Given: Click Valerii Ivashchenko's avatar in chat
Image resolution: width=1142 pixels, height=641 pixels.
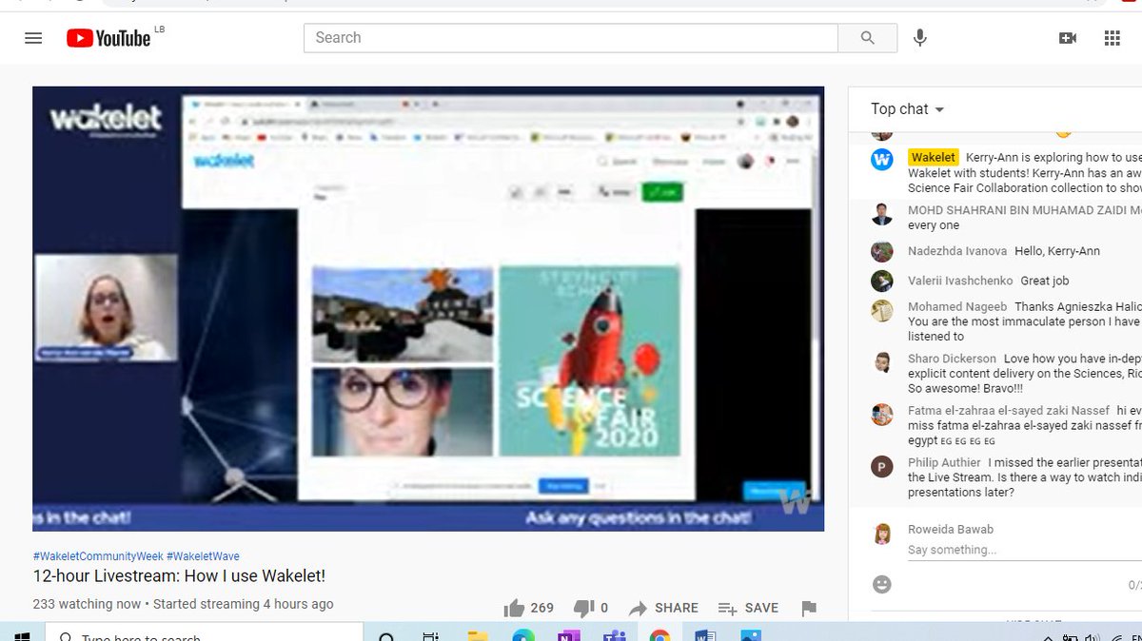Looking at the screenshot, I should (882, 282).
